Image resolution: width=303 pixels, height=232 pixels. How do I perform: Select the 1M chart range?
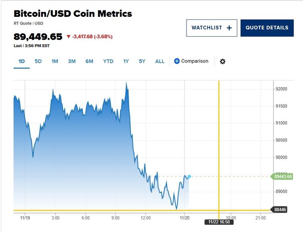pyautogui.click(x=55, y=61)
